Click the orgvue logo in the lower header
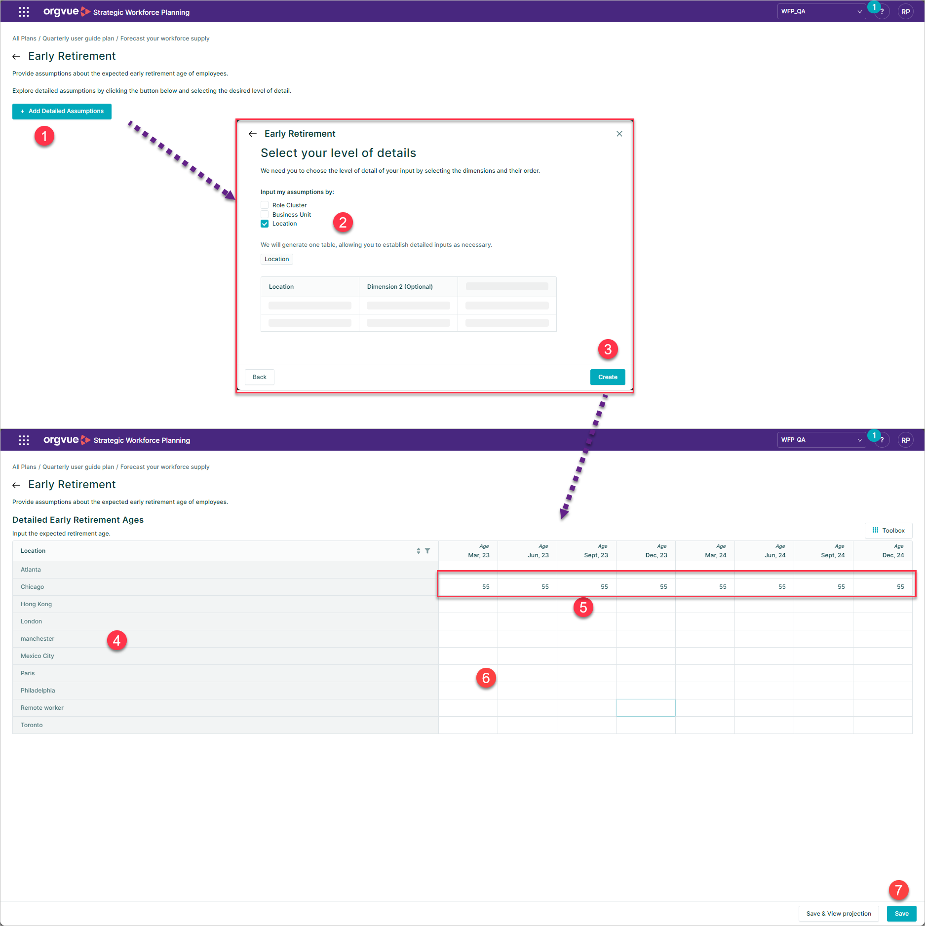Image resolution: width=925 pixels, height=926 pixels. (67, 440)
